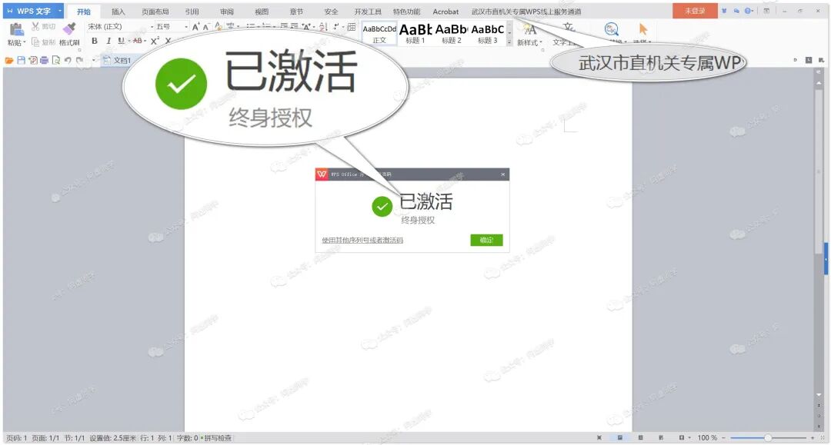Open the WPS 文字 application menu arrow
831x445 pixels.
60,11
